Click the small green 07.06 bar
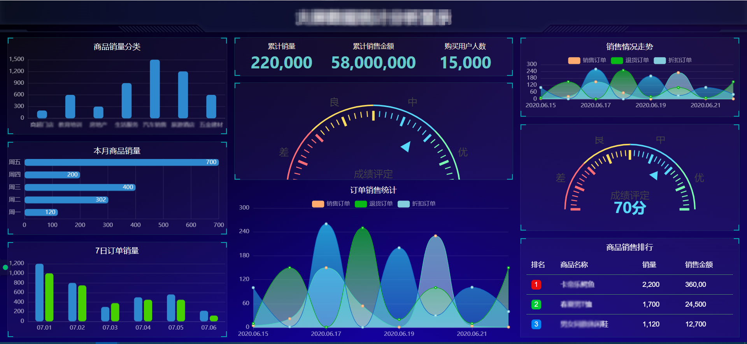Screen dimensions: 747x344 [x=214, y=318]
